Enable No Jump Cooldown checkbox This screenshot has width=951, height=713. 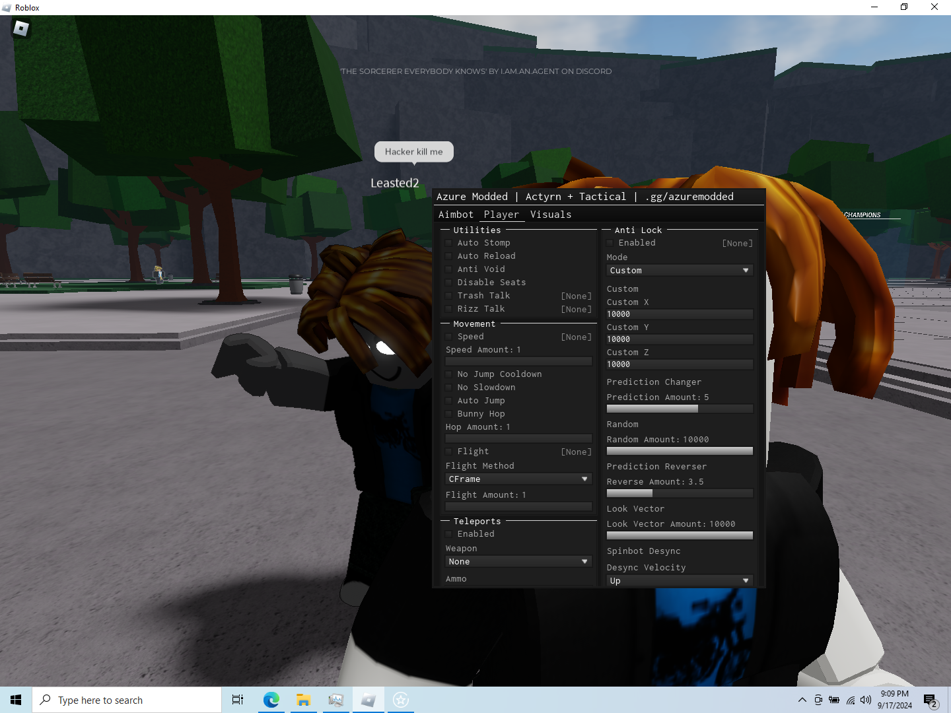(449, 374)
